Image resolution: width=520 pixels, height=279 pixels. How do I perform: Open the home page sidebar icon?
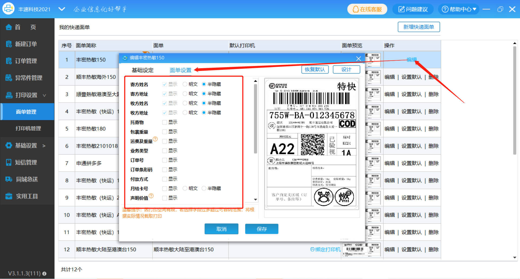point(9,27)
